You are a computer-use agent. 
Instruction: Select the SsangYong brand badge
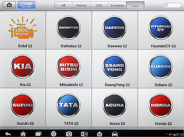[115, 66]
